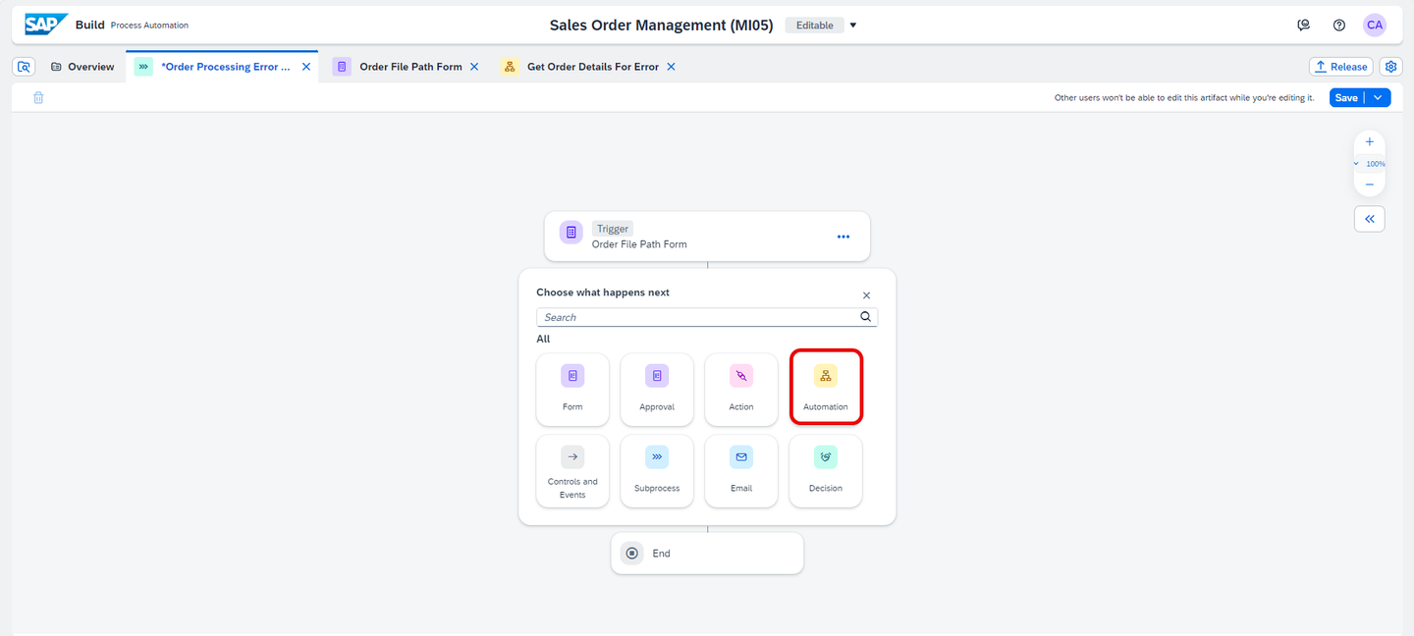Image resolution: width=1414 pixels, height=636 pixels.
Task: Click the SAP logo
Action: click(46, 25)
